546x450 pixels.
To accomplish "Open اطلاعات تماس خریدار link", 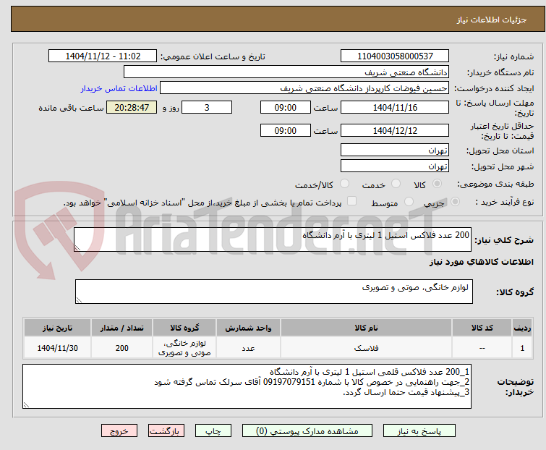I will tap(119, 88).
